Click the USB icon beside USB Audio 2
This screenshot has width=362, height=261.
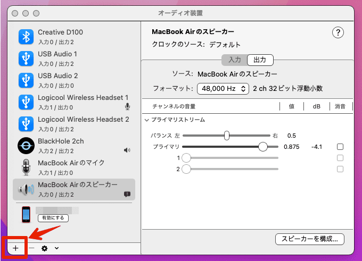(26, 80)
